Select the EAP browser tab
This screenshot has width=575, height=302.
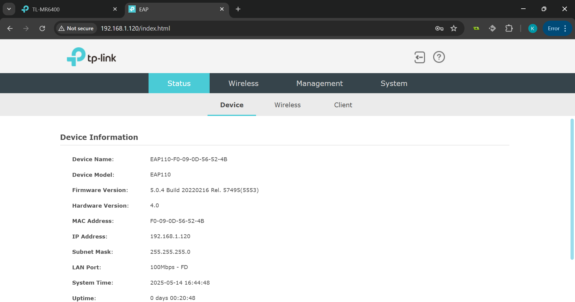[x=177, y=9]
